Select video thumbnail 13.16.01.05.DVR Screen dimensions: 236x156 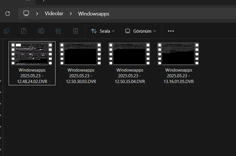[178, 54]
